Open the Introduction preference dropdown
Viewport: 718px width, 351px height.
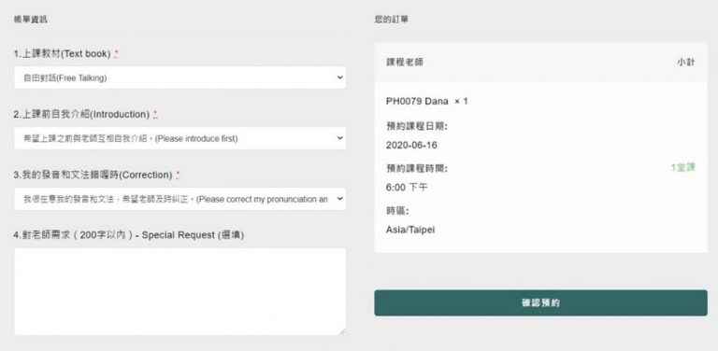tap(179, 138)
